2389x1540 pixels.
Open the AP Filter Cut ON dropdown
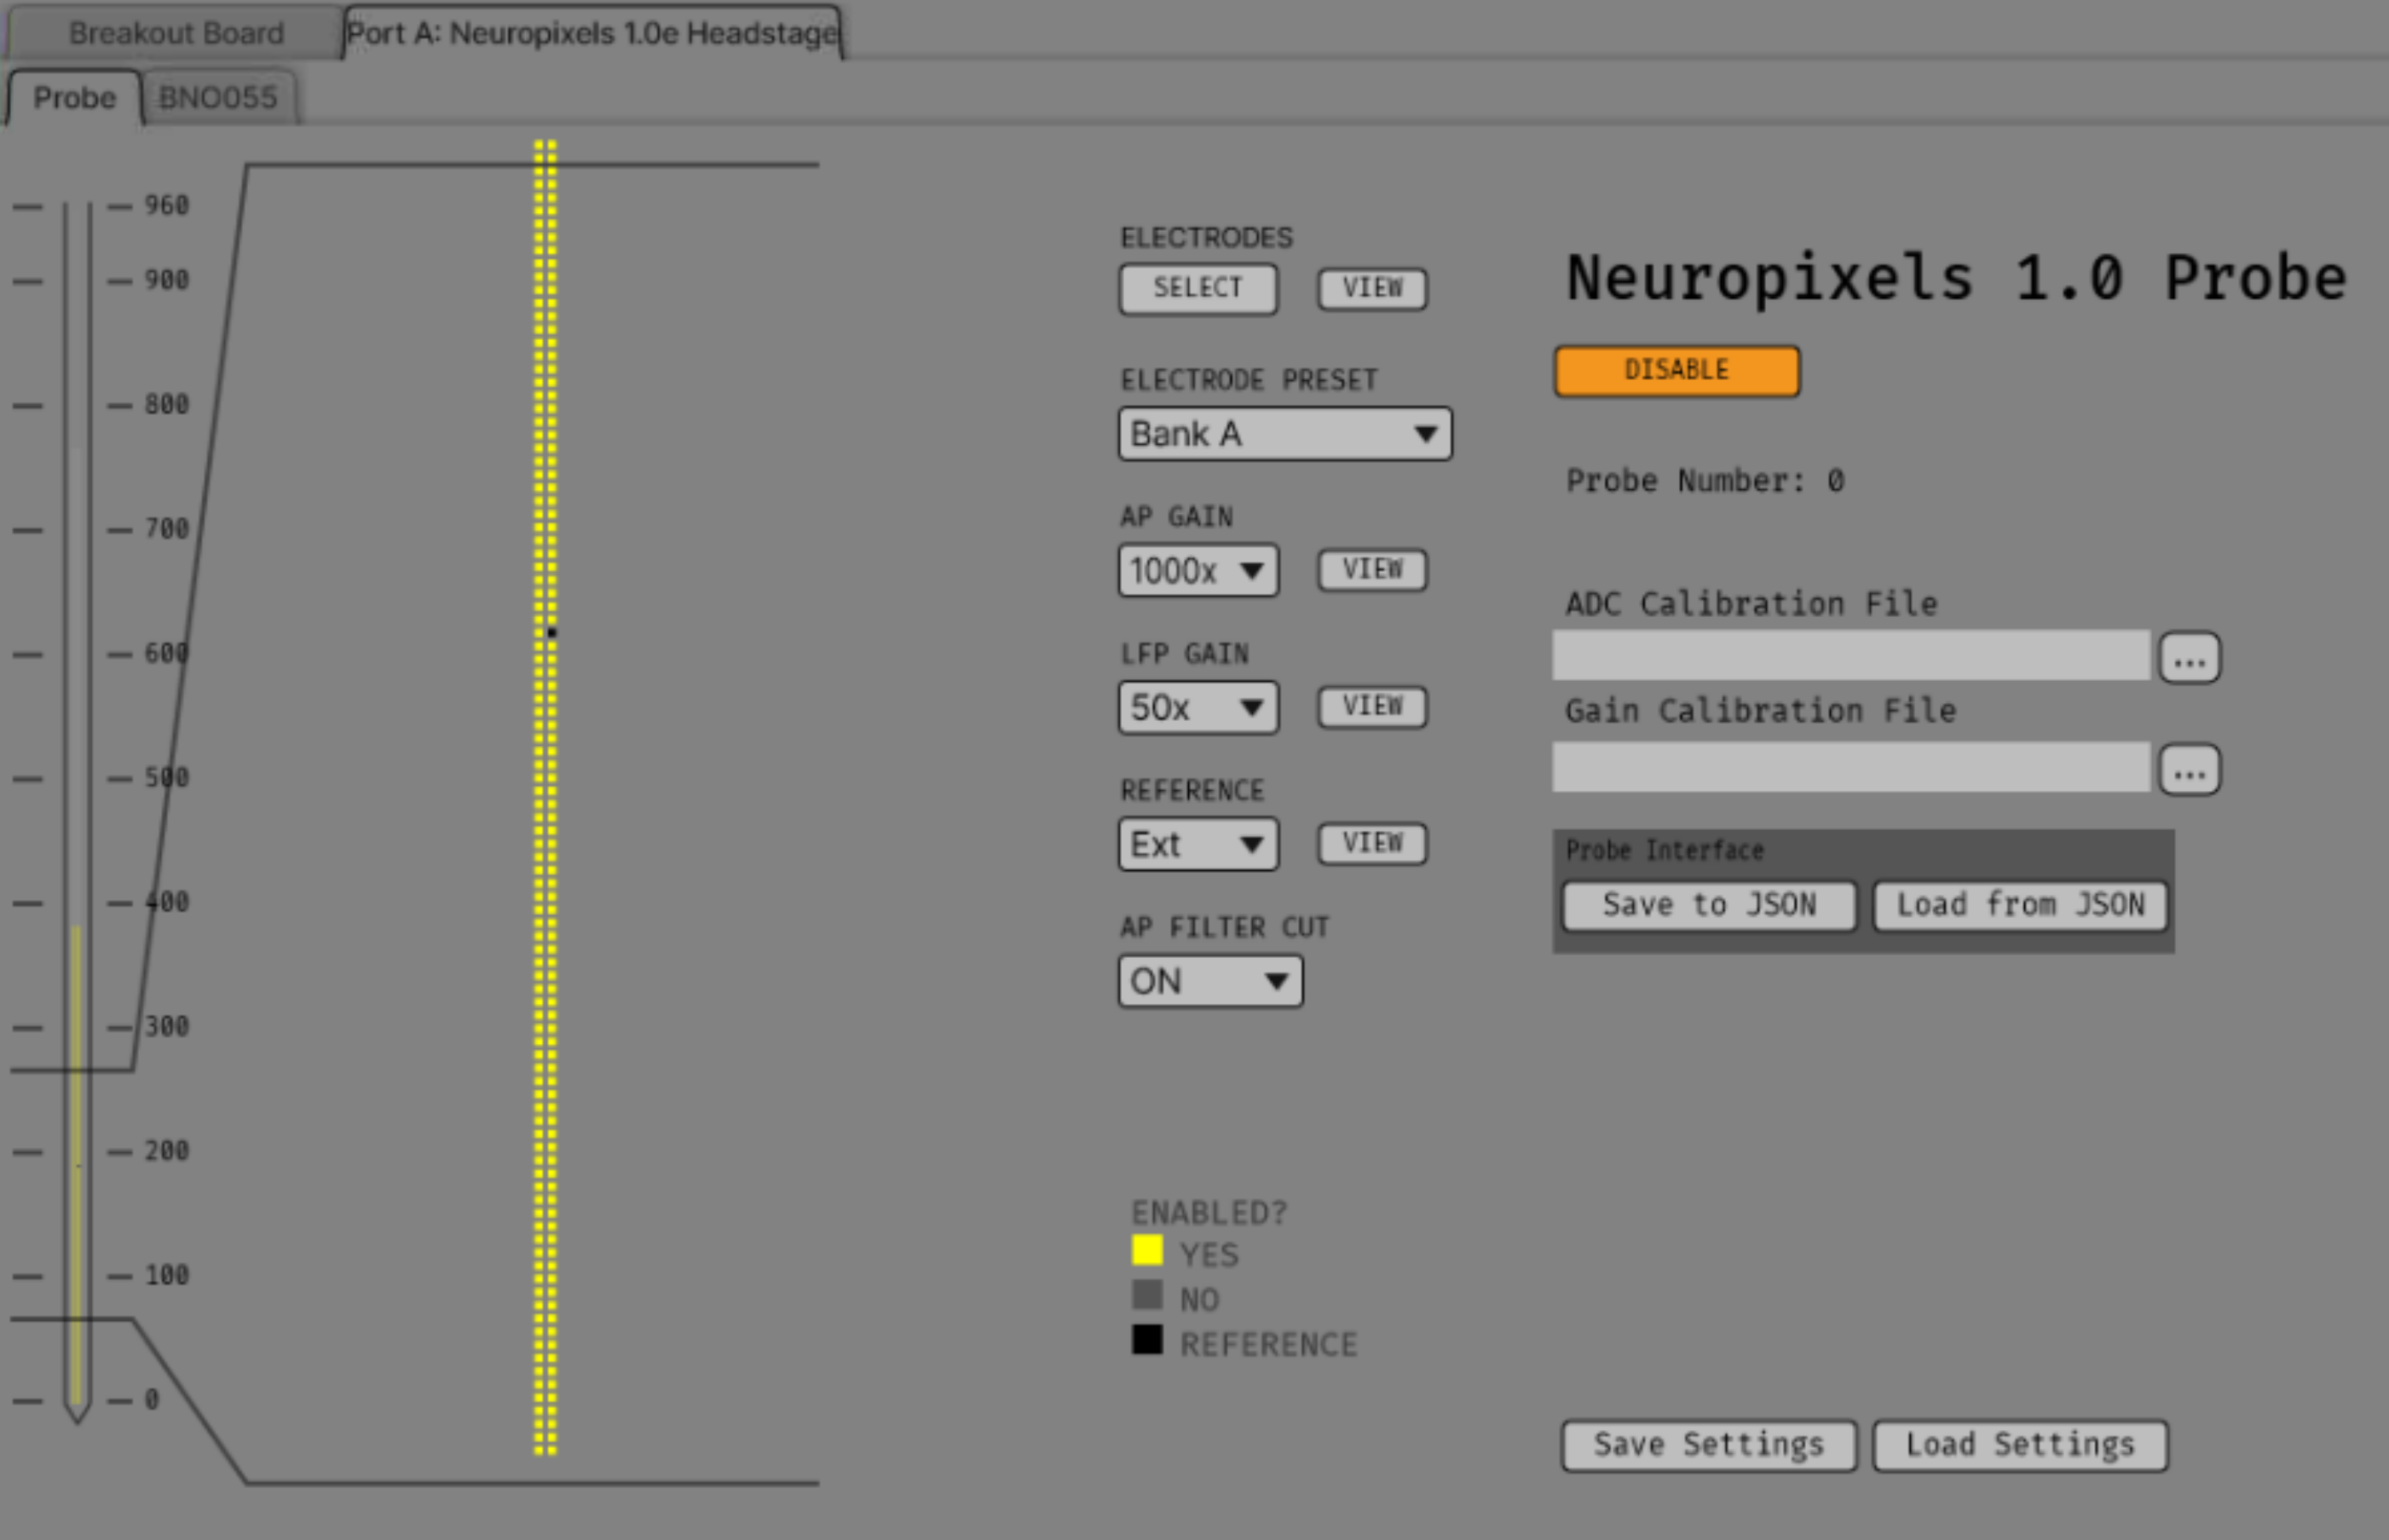tap(1210, 980)
